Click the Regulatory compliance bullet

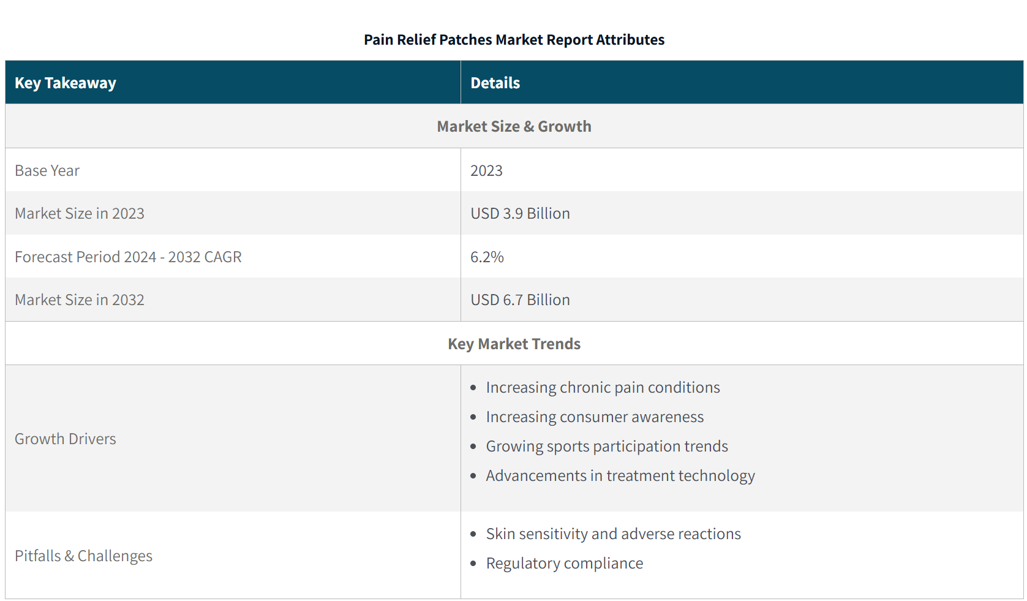[564, 564]
